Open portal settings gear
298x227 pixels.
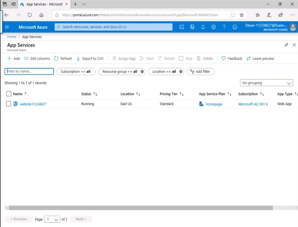[x=213, y=27]
